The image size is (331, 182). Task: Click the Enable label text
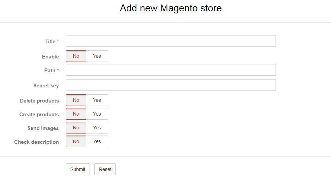point(50,57)
